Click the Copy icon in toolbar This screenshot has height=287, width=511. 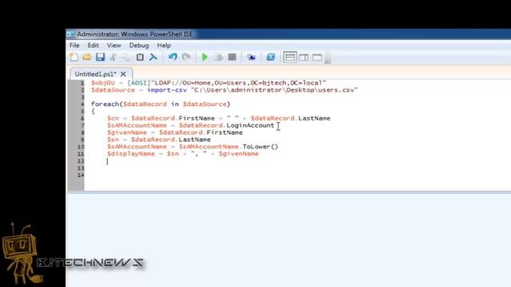coord(126,57)
